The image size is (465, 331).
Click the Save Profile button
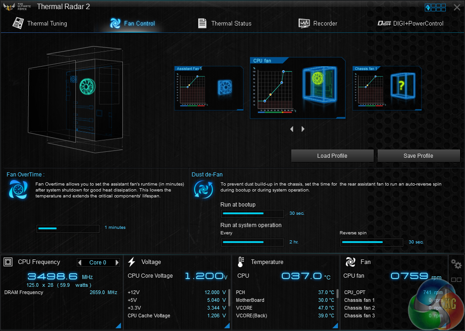pyautogui.click(x=418, y=156)
